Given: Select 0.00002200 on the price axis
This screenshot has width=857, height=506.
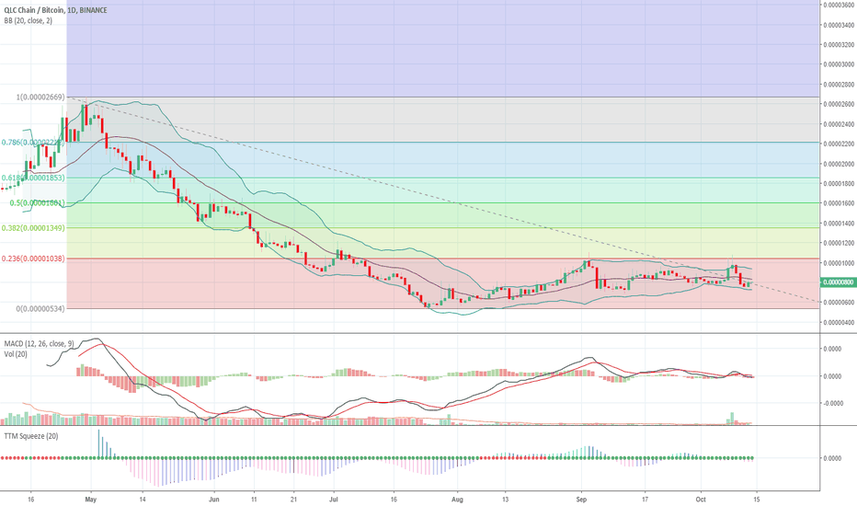Looking at the screenshot, I should [x=839, y=144].
